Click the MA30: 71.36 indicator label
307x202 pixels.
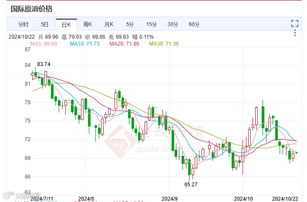(164, 44)
